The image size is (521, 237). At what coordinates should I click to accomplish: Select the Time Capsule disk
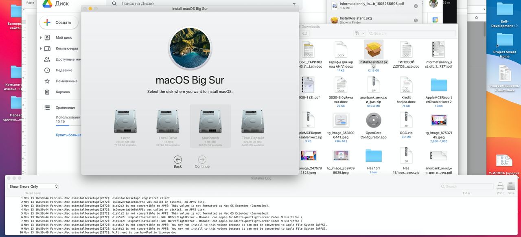pos(252,126)
